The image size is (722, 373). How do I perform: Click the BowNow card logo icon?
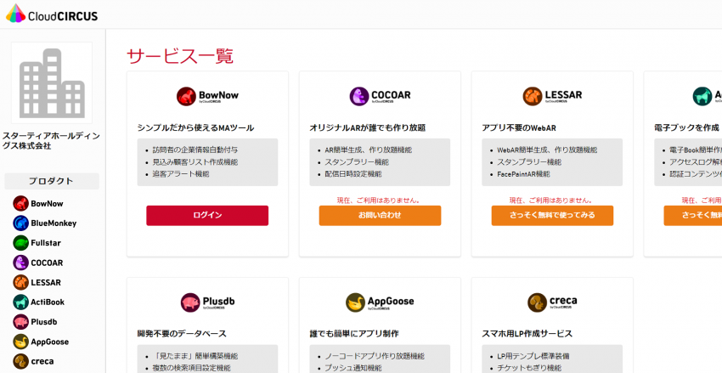187,96
